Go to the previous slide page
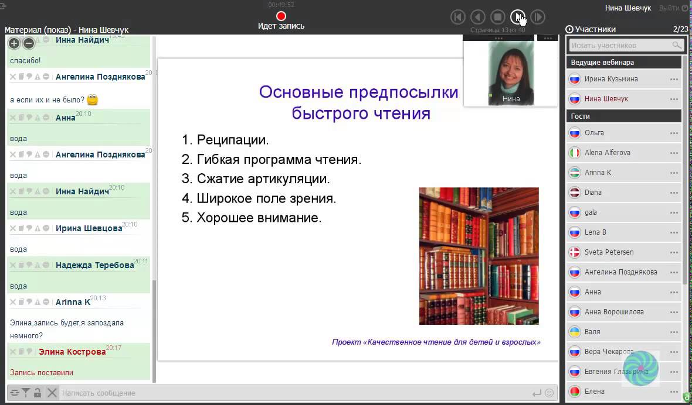This screenshot has height=405, width=692. [477, 17]
